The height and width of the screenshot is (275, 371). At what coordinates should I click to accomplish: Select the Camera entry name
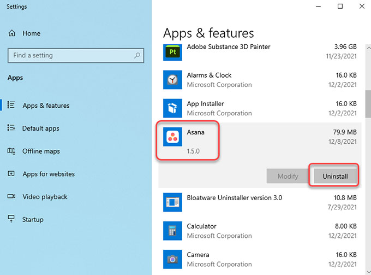coord(198,255)
